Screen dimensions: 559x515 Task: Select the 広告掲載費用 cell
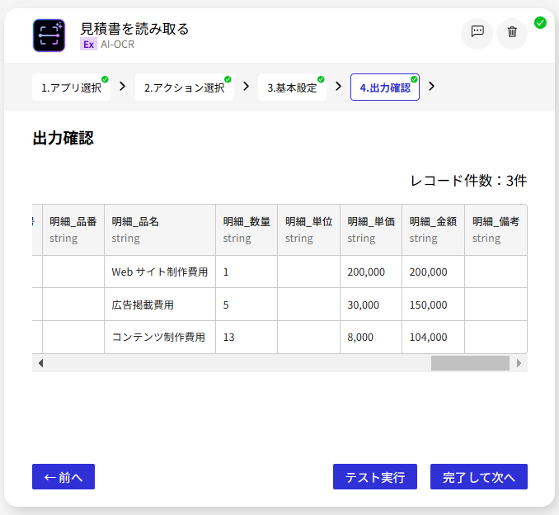(x=160, y=305)
